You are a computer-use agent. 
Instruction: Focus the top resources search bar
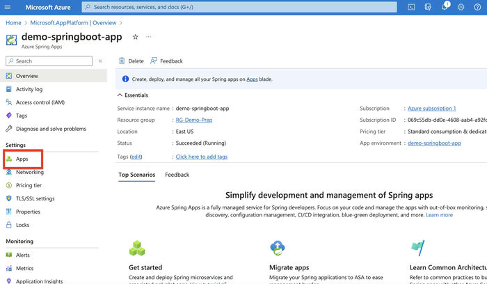(x=239, y=7)
